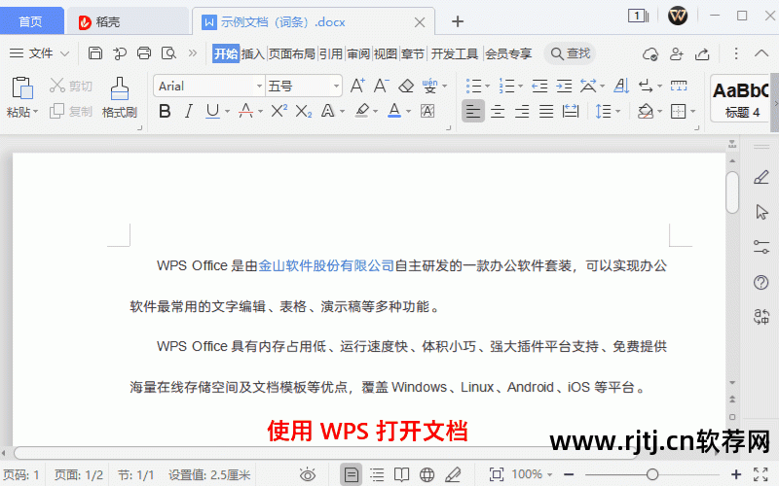
Task: Select align left paragraph button
Action: pyautogui.click(x=473, y=111)
